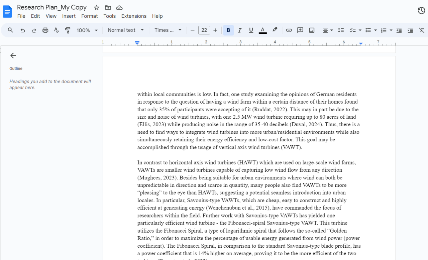Click the Print icon
The width and height of the screenshot is (428, 260).
[45, 30]
